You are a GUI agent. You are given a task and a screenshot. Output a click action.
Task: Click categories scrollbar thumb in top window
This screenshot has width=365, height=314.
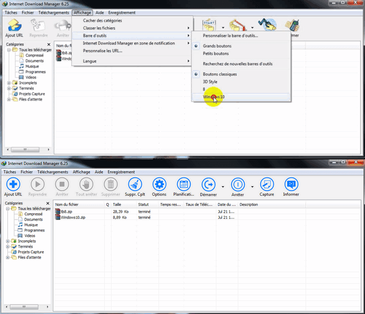point(25,149)
